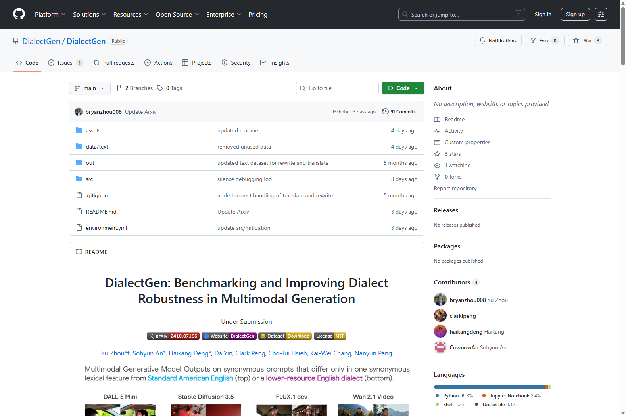Open the README outline list icon
626x416 pixels.
tap(414, 252)
